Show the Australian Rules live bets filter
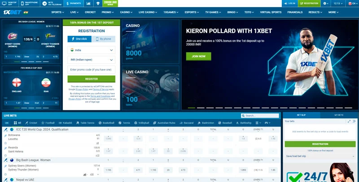The height and width of the screenshot is (182, 359). tap(164, 123)
